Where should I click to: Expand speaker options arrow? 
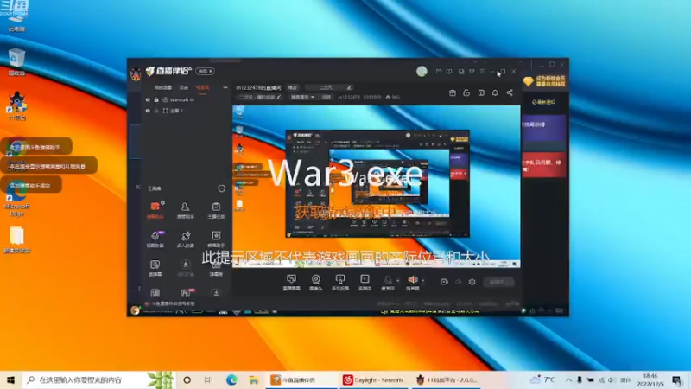(423, 280)
